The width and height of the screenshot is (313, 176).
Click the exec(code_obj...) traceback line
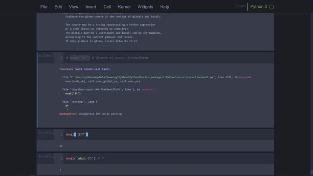103,81
